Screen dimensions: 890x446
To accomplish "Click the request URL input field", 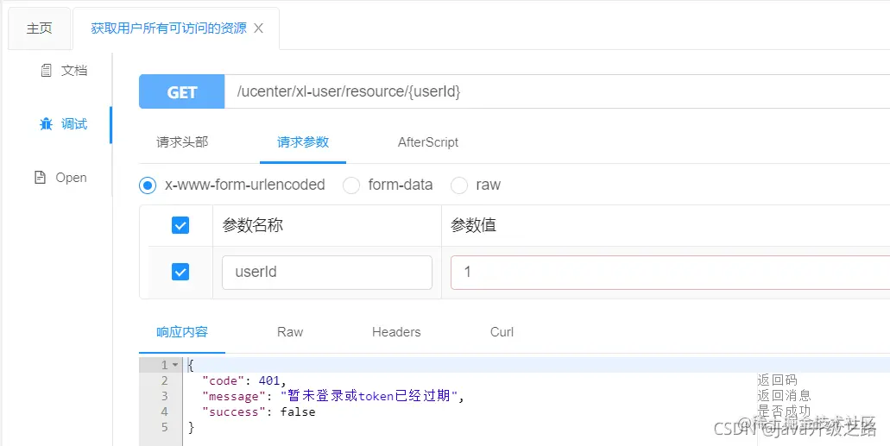I will click(558, 92).
